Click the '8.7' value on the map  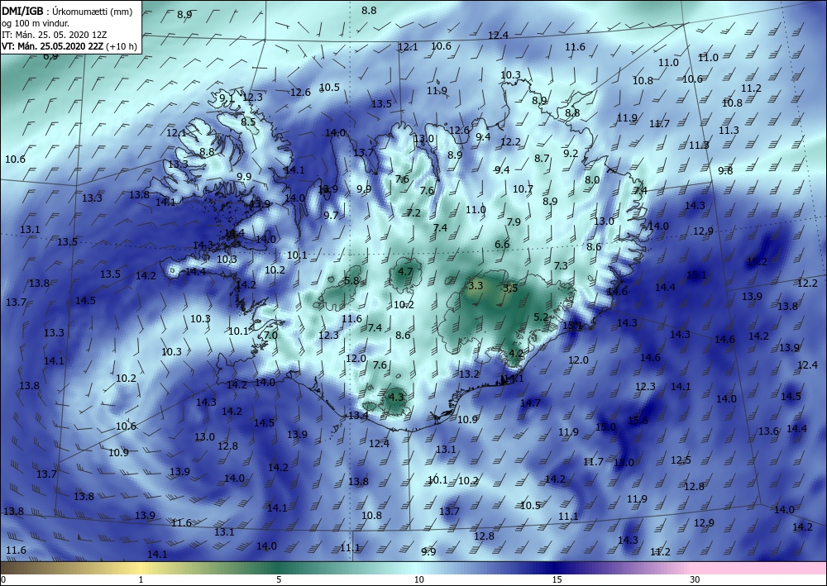tap(542, 158)
